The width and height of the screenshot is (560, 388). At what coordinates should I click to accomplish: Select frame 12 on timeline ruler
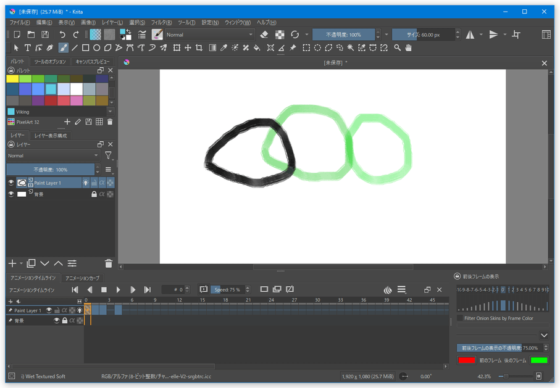point(179,300)
